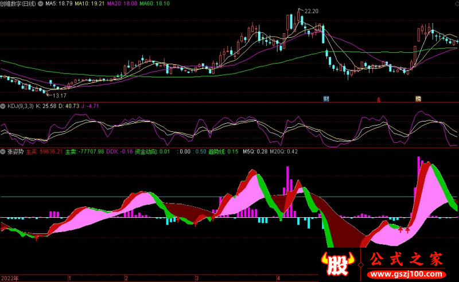The height and width of the screenshot is (282, 459).
Task: Select the MA10: 19.21 moving average label
Action: tap(91, 3)
